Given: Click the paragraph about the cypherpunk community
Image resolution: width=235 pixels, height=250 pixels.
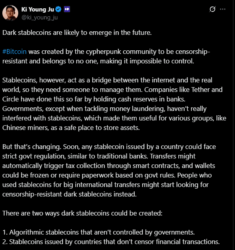Looking at the screenshot, I should coord(106,56).
